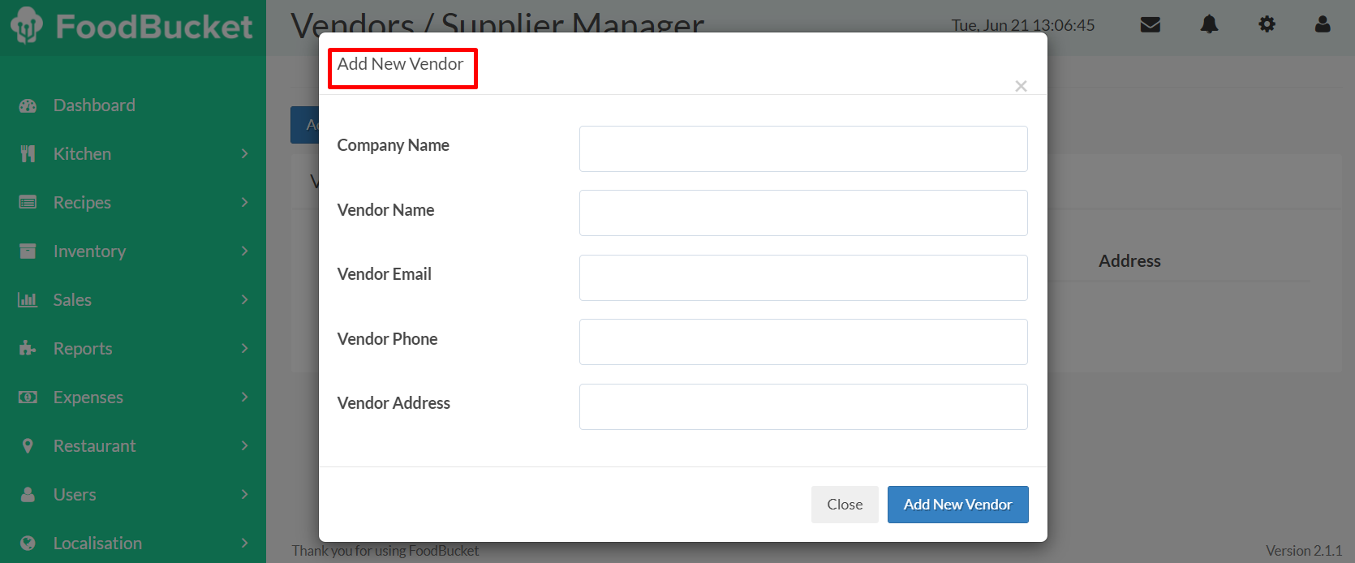
Task: Click into the Vendor Email text box
Action: coord(803,278)
